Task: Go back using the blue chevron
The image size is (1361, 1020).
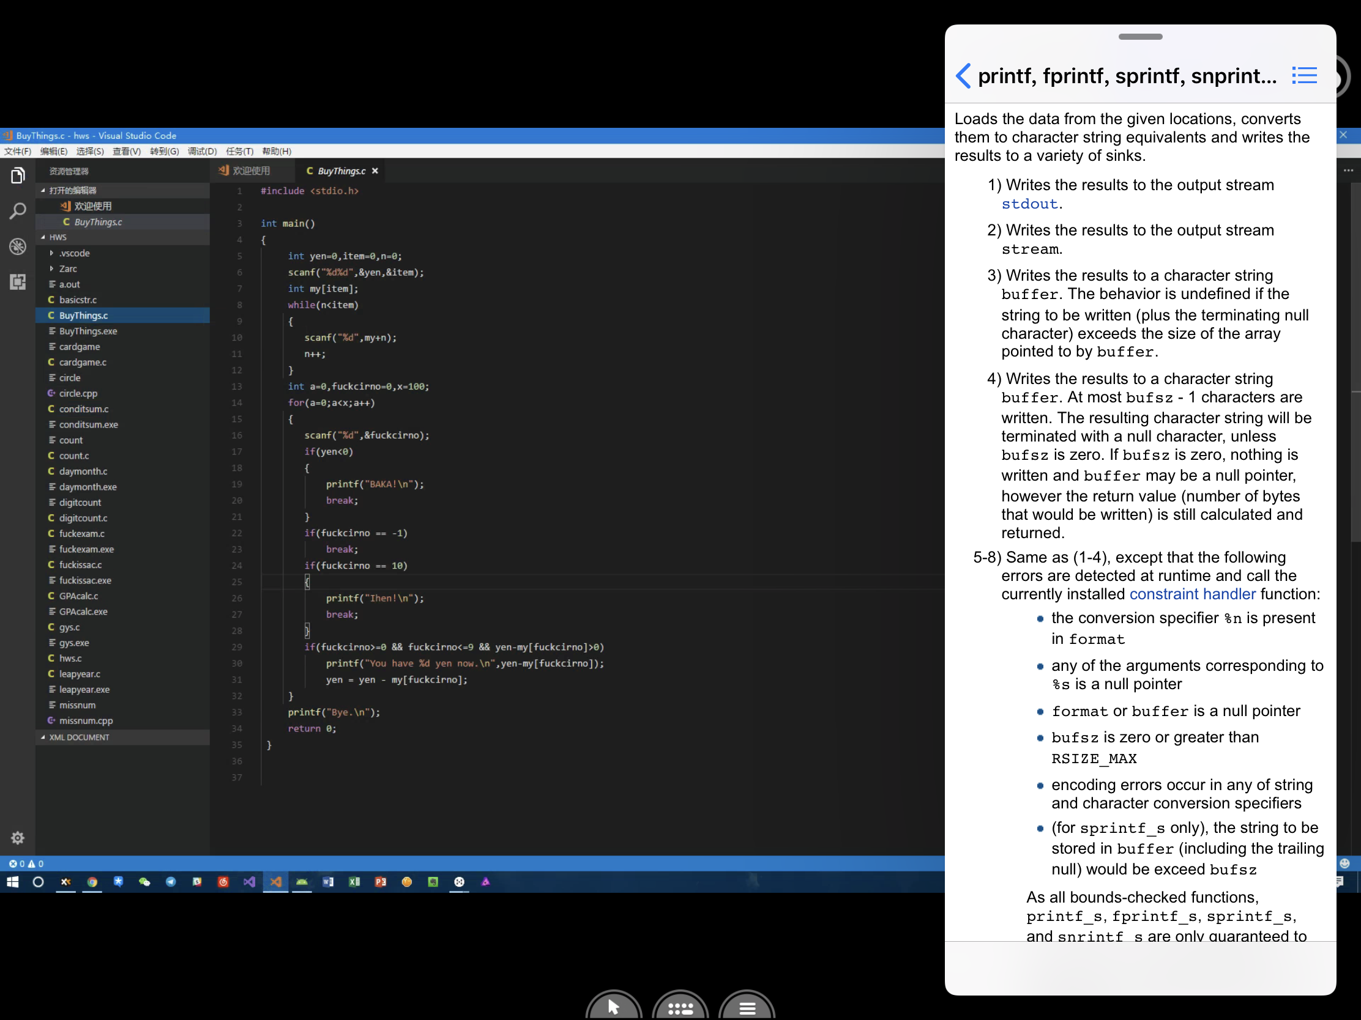Action: pyautogui.click(x=963, y=76)
